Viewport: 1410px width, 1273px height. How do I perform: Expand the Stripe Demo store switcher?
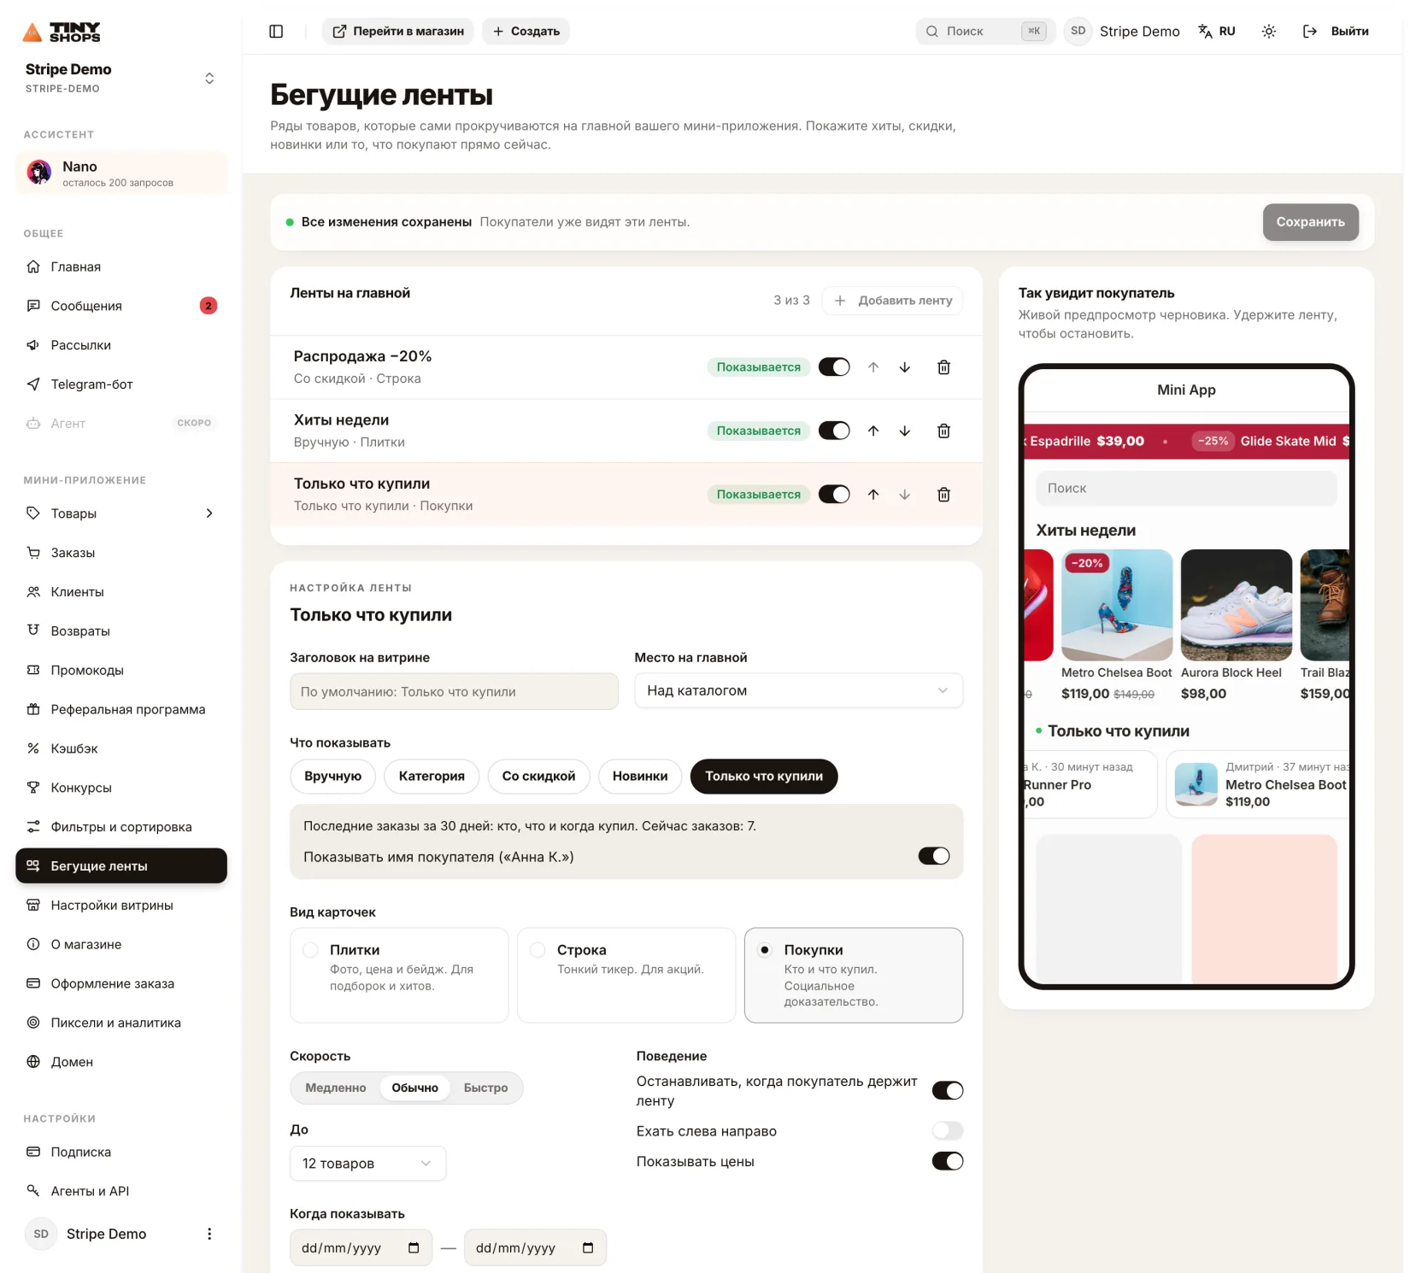(209, 79)
